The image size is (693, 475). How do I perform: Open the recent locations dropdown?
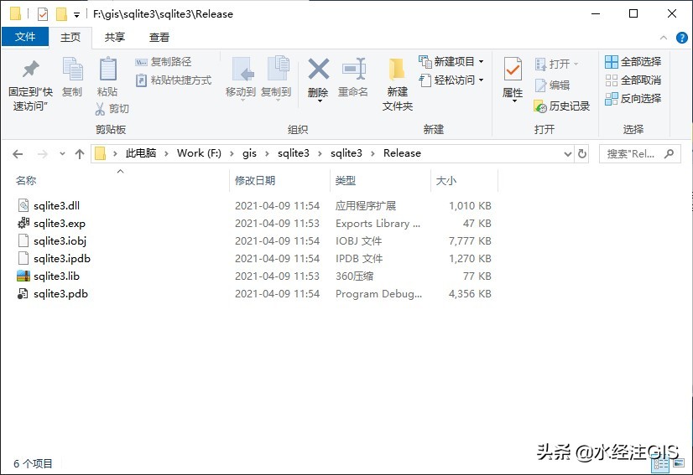tap(62, 154)
